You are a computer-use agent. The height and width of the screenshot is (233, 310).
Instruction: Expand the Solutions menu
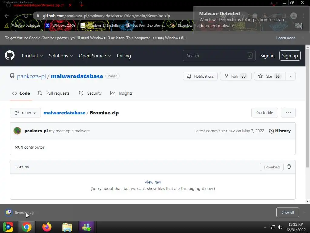pyautogui.click(x=61, y=56)
